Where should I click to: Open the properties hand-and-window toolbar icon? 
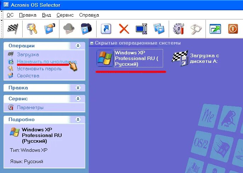point(50,29)
